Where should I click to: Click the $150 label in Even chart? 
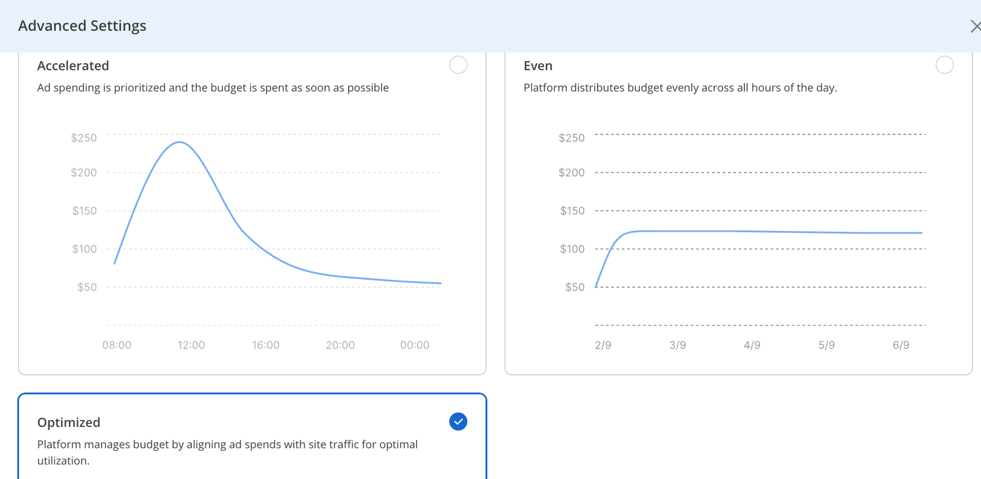coord(573,211)
